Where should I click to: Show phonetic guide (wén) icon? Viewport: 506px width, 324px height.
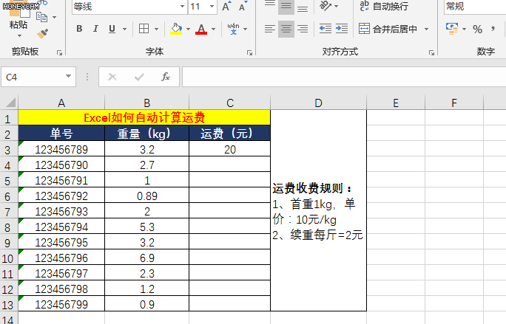point(233,29)
